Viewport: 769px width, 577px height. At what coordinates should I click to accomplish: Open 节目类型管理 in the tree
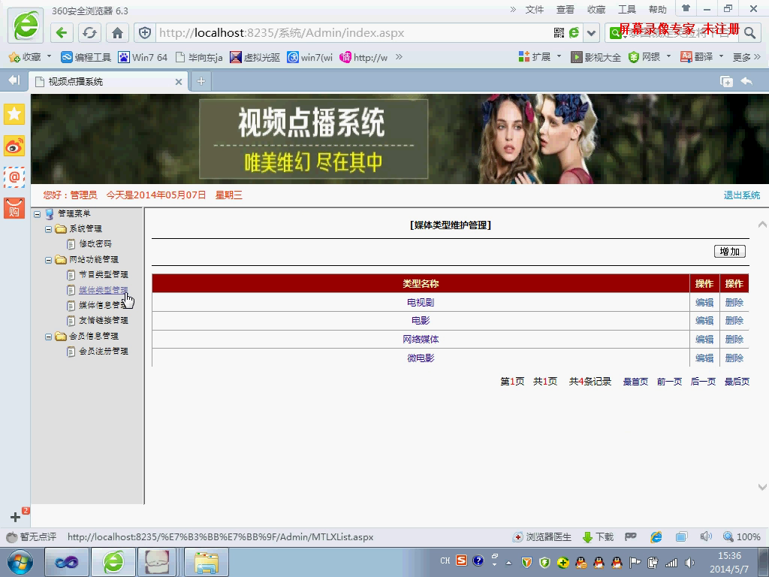point(104,275)
